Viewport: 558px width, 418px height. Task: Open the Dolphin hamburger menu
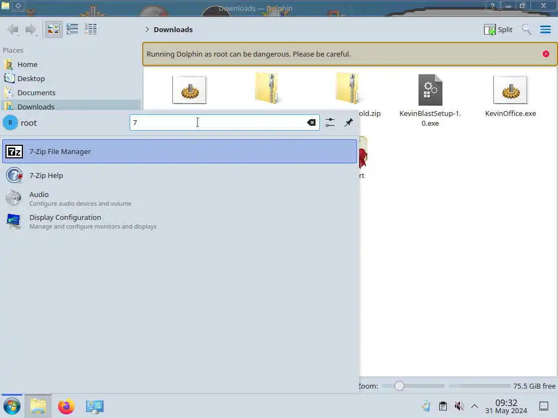click(x=545, y=29)
